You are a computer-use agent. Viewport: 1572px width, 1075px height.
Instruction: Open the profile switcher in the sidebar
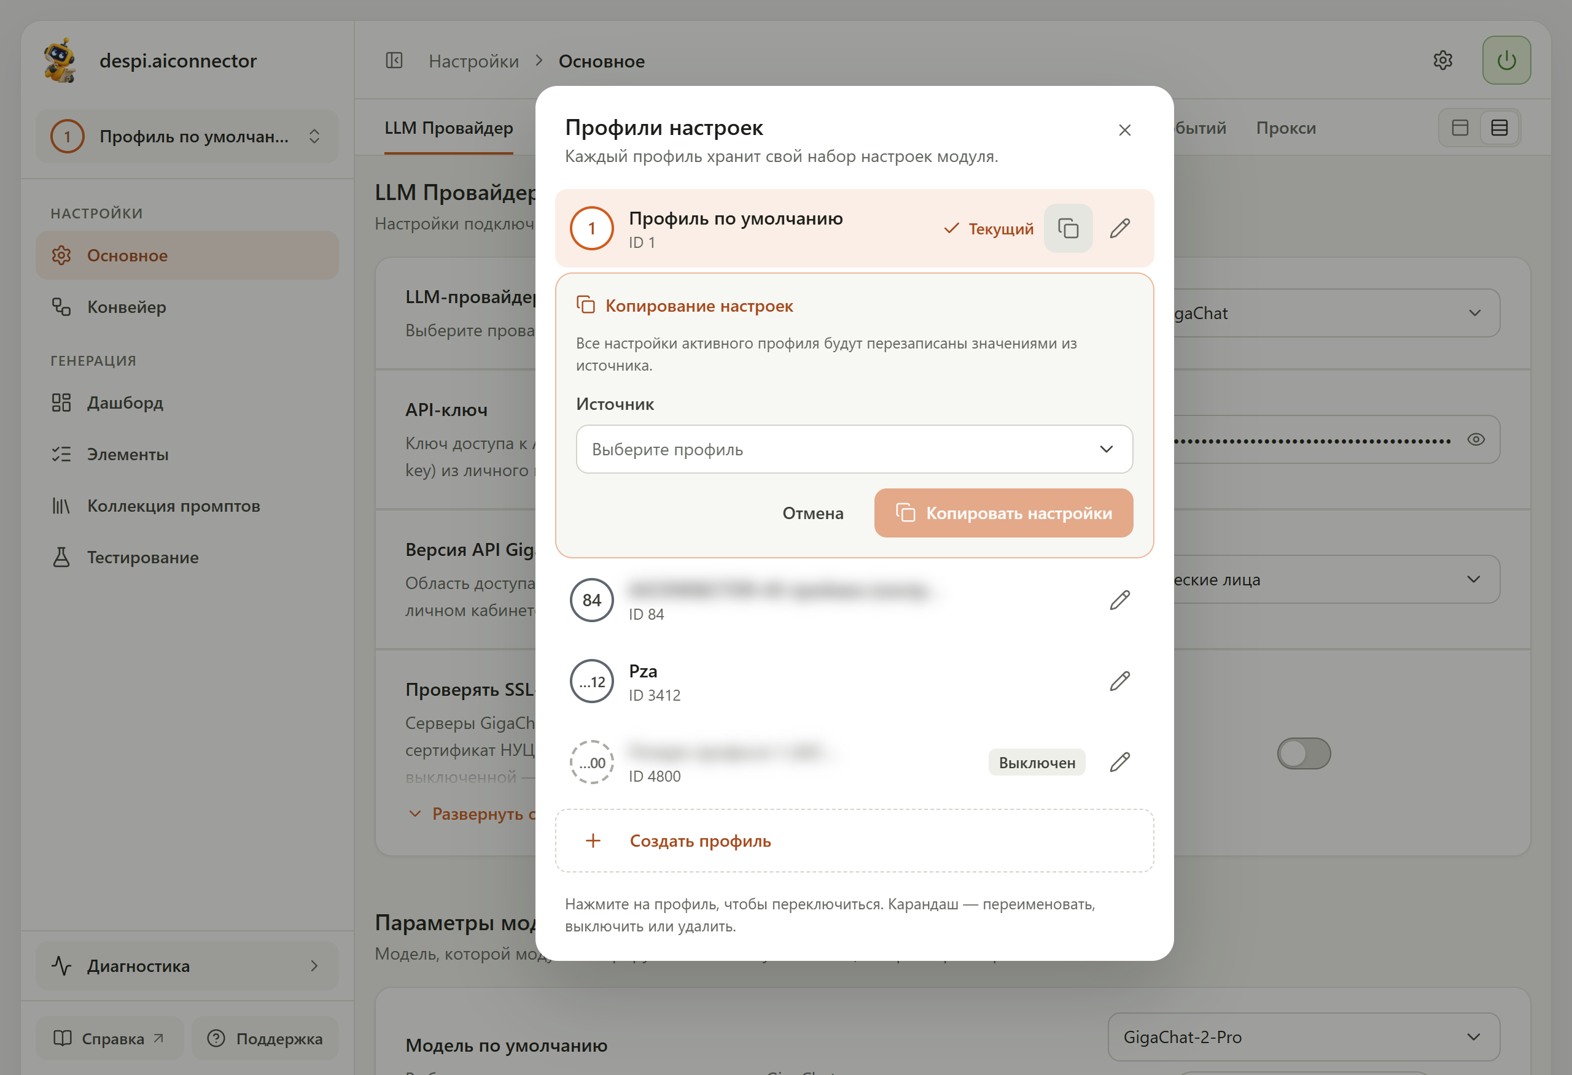[x=187, y=137]
